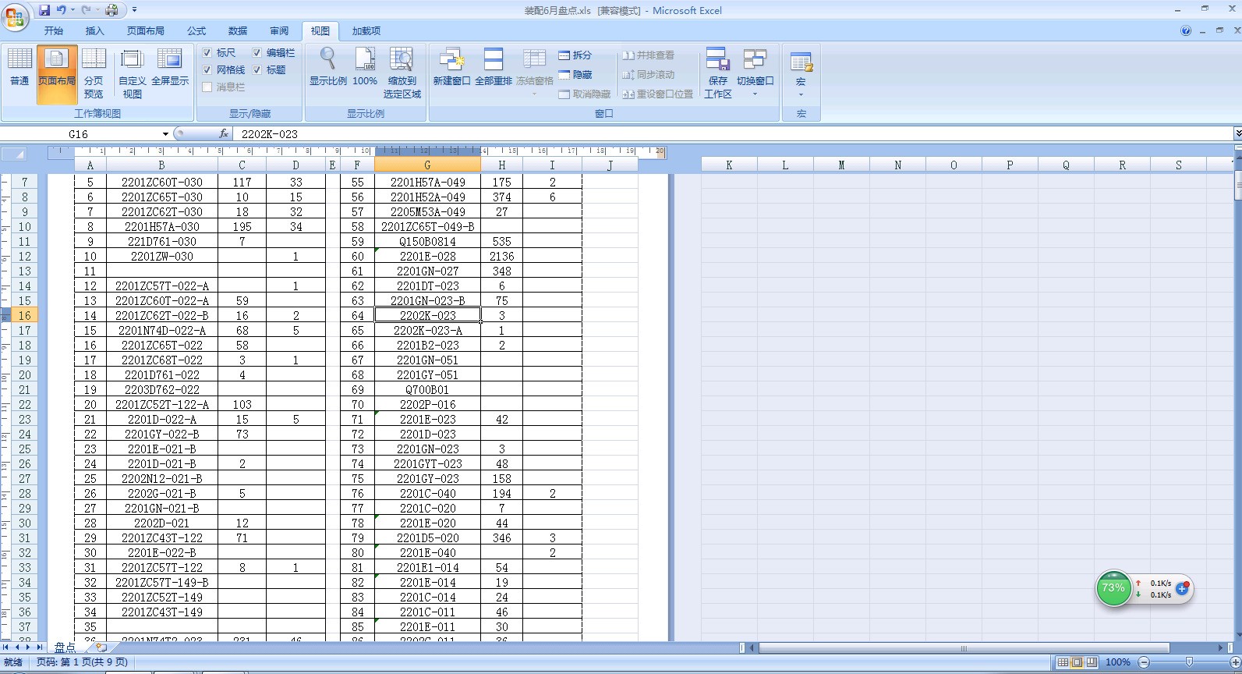Screen dimensions: 1242x674
Task: Open the 审阅 (Review) ribbon tab
Action: [279, 31]
